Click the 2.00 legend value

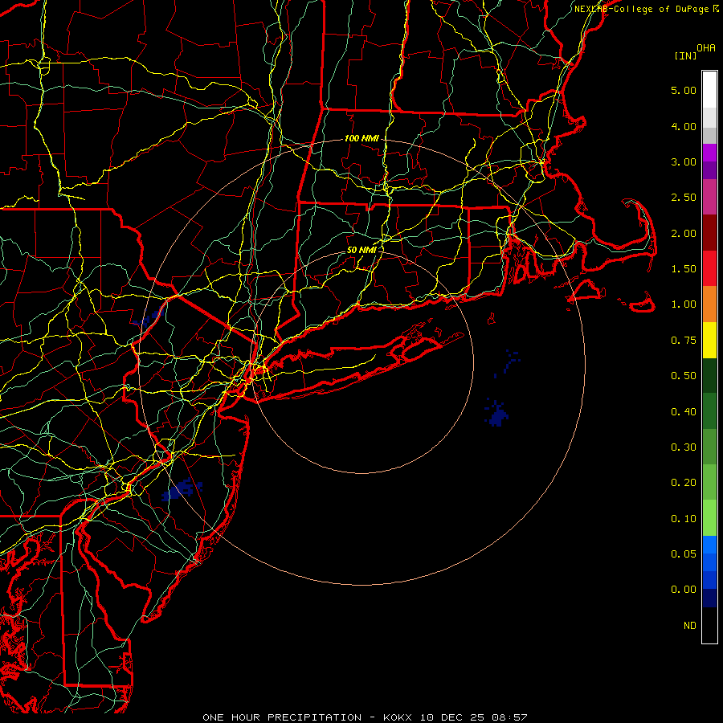click(x=684, y=233)
